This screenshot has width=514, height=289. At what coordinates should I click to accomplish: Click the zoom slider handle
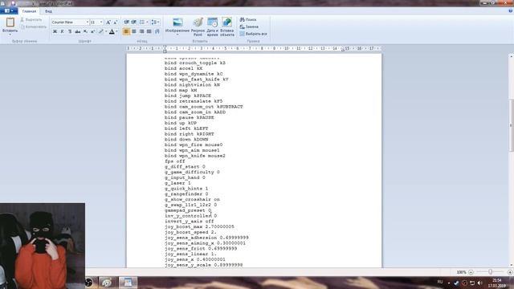[x=490, y=272]
